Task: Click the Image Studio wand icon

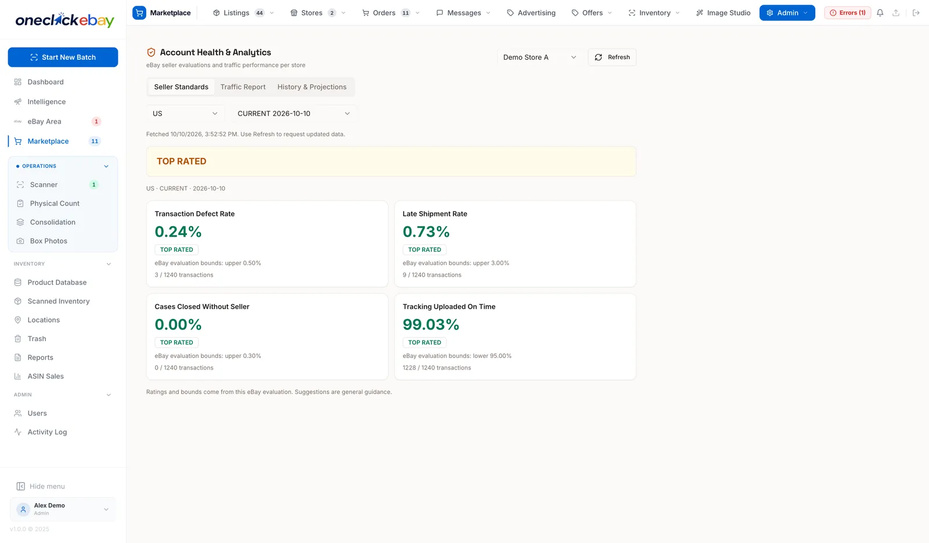Action: click(x=700, y=13)
